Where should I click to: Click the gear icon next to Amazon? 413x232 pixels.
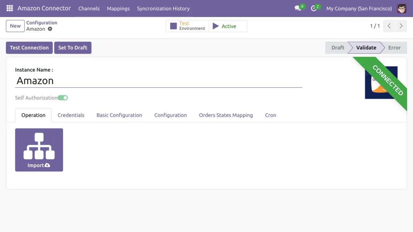coord(50,29)
